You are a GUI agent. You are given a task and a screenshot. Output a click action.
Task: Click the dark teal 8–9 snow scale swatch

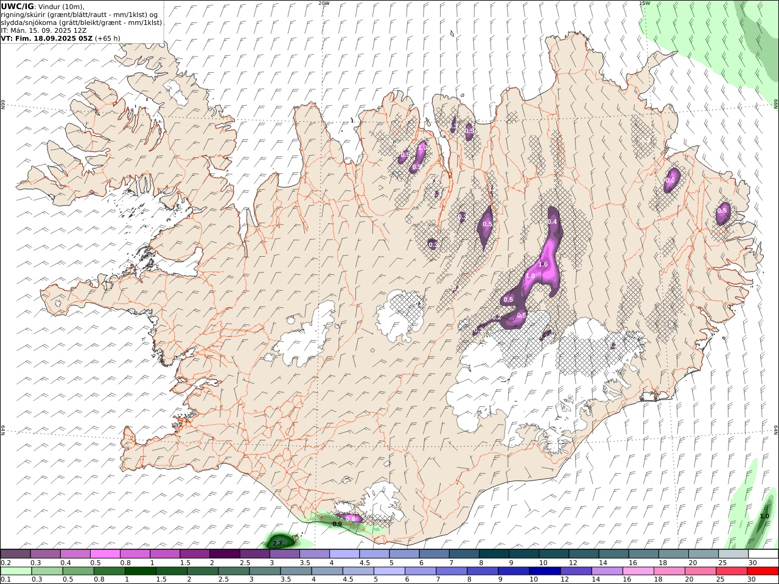[x=494, y=554]
